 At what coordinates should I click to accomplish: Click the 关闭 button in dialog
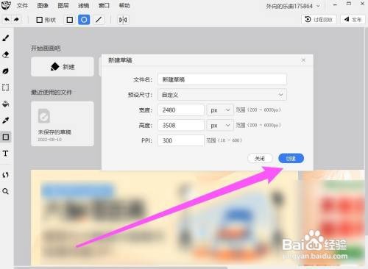260,159
